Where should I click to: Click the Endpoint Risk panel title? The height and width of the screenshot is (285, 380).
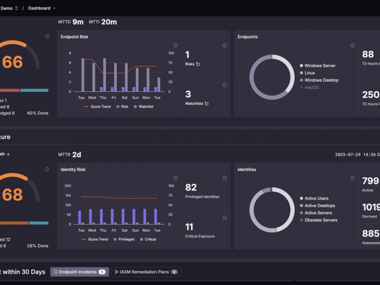pyautogui.click(x=75, y=37)
